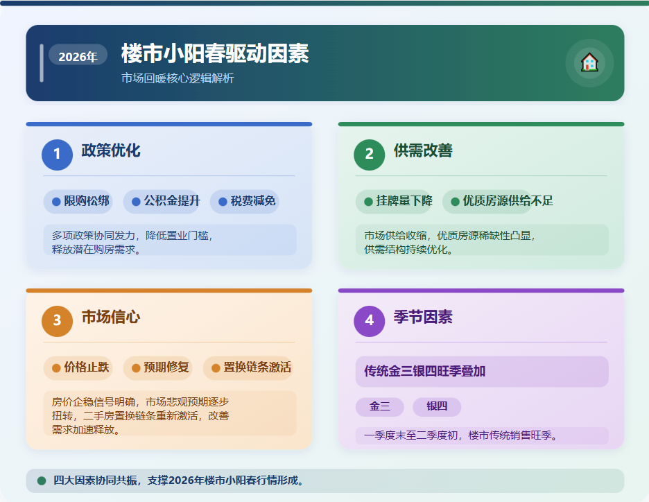The height and width of the screenshot is (502, 649).
Task: Click the green dot beside 优质房源供给不足
Action: coord(455,202)
